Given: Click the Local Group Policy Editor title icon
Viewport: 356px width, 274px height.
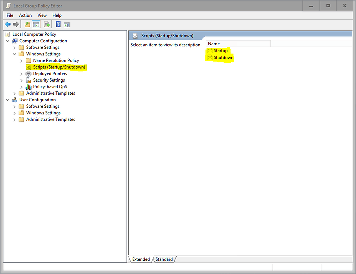Looking at the screenshot, I should click(9, 6).
